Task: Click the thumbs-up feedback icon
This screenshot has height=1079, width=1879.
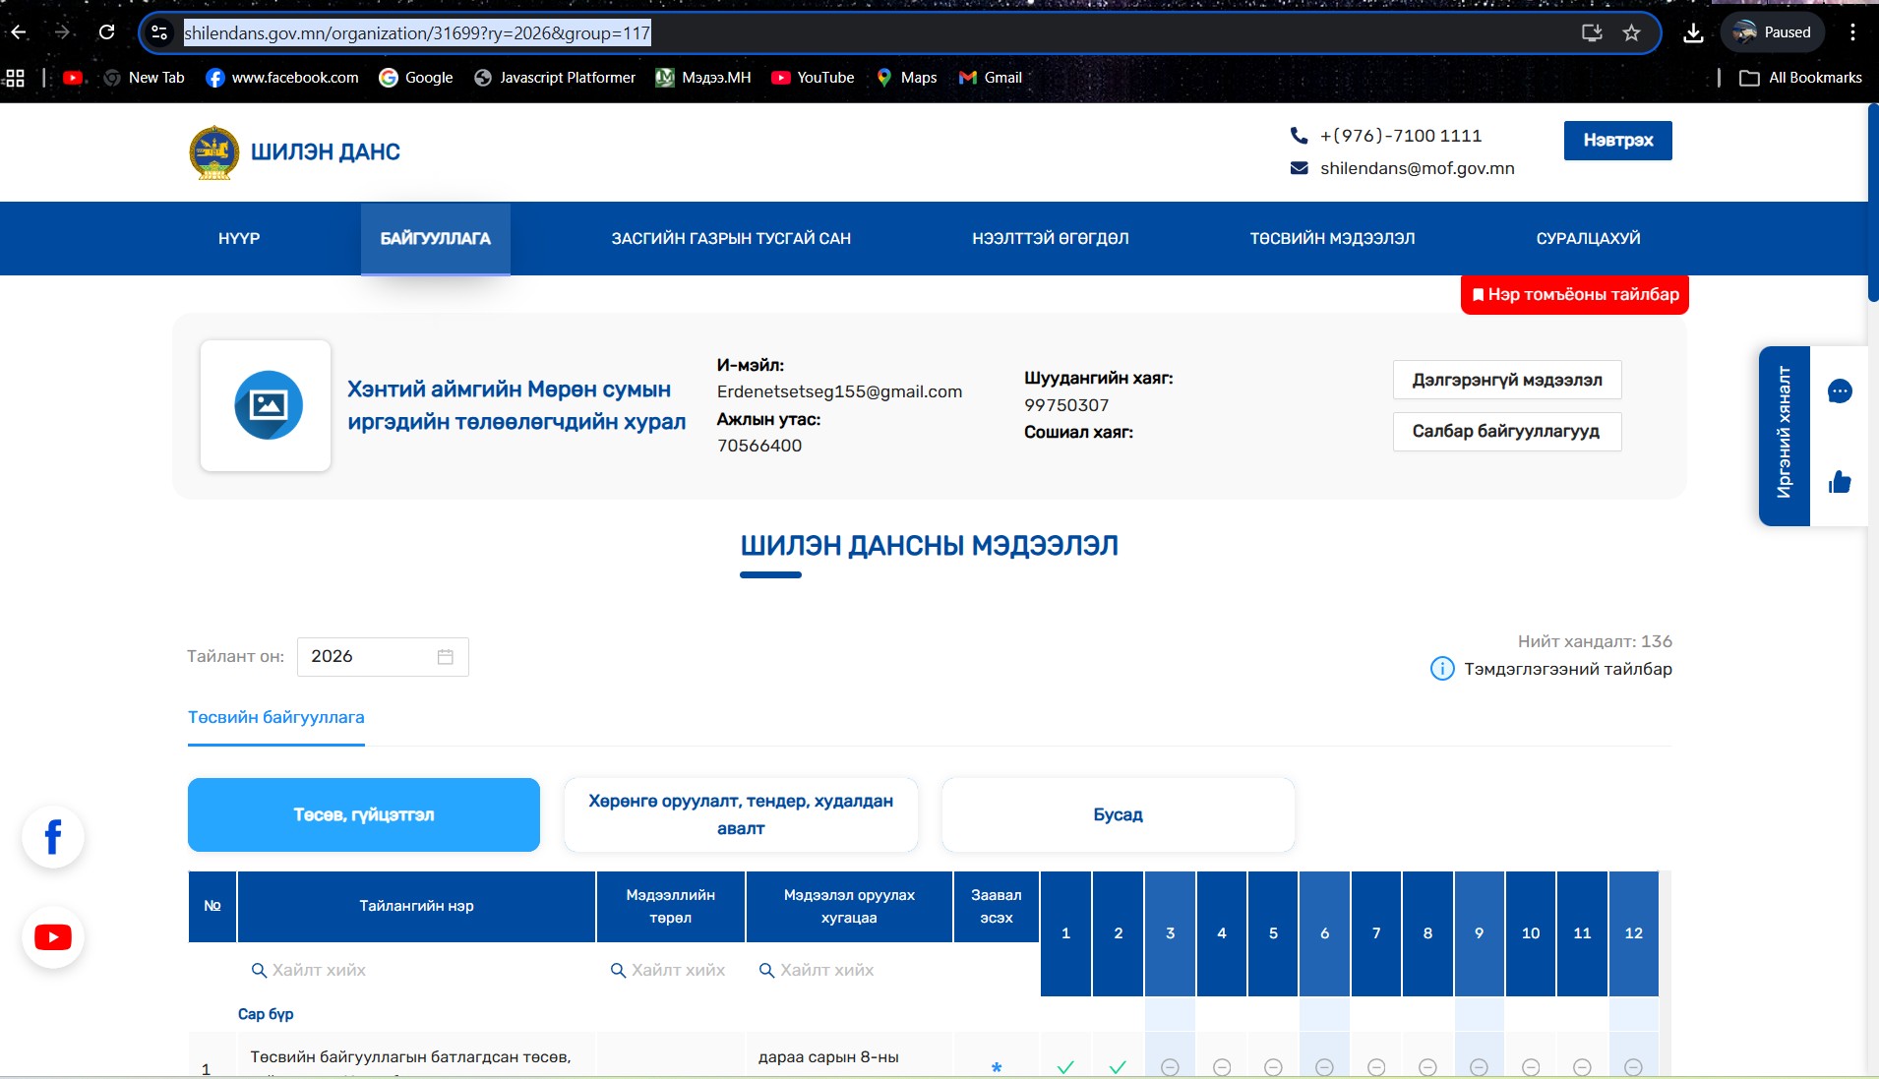Action: pyautogui.click(x=1840, y=482)
